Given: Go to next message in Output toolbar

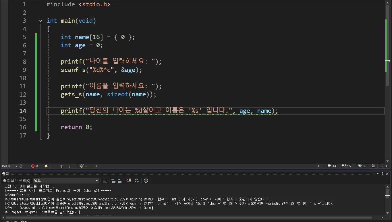Looking at the screenshot, I should [x=120, y=181].
